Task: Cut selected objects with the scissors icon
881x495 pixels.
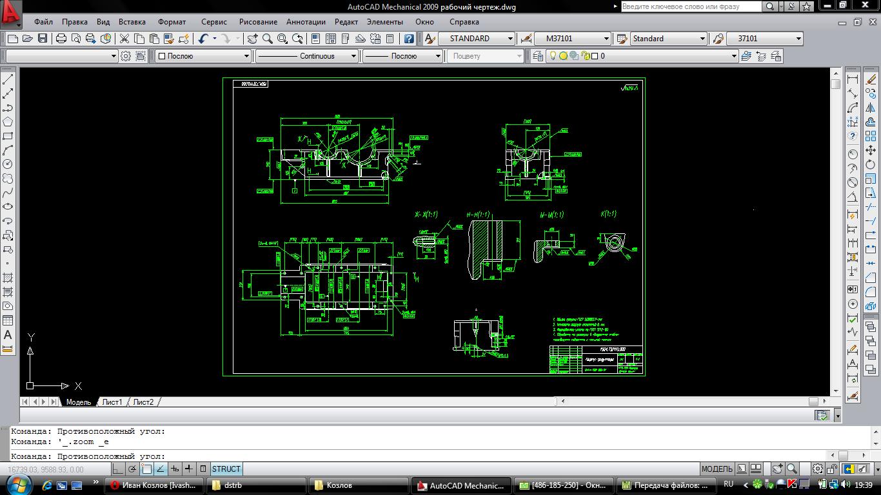Action: click(124, 39)
